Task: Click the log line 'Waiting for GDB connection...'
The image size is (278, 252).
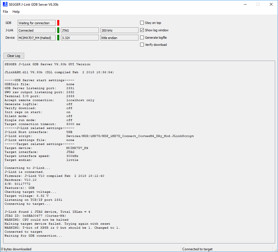Action: 33,236
